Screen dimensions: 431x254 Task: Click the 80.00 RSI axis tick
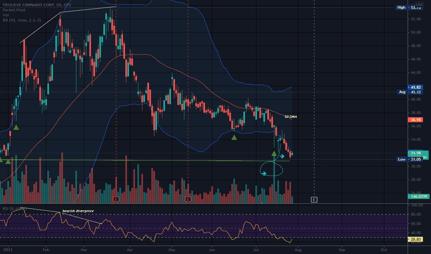pos(416,214)
